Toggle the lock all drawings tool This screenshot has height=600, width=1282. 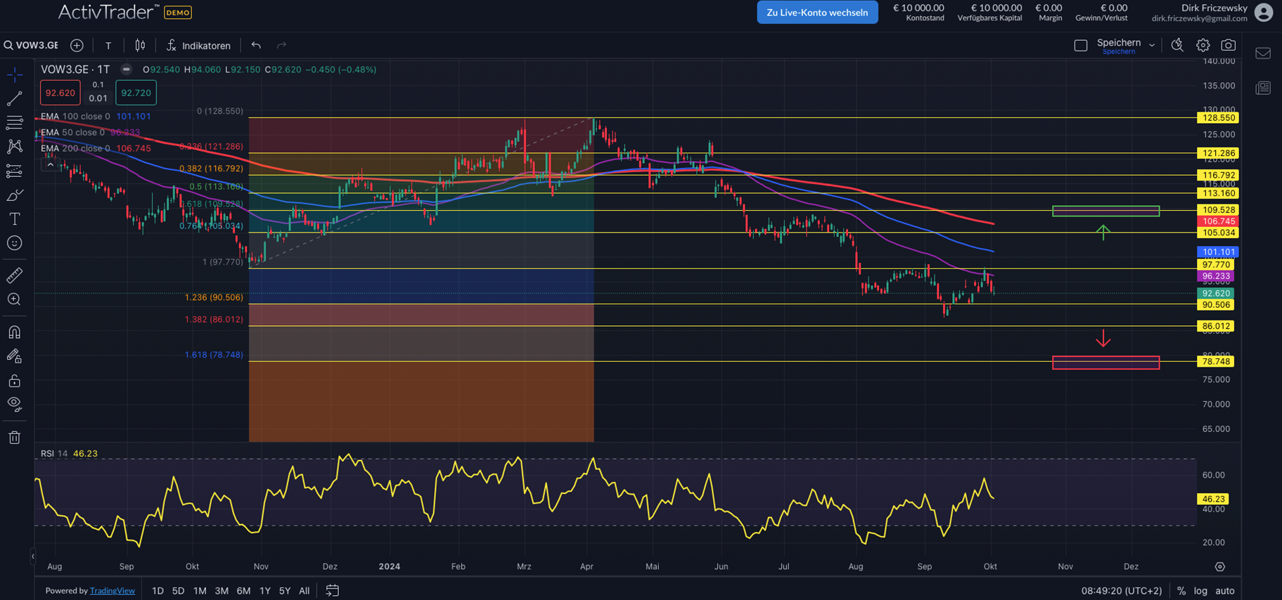point(14,381)
